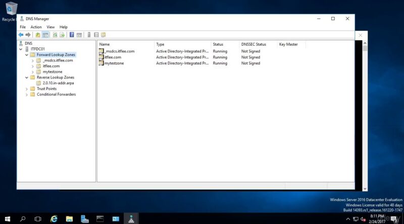
Task: Click the zone icon beside list entry itflee.com
Action: click(102, 57)
